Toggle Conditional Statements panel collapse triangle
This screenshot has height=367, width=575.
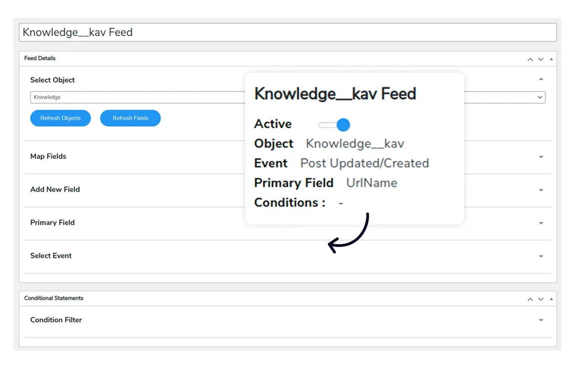pyautogui.click(x=551, y=299)
